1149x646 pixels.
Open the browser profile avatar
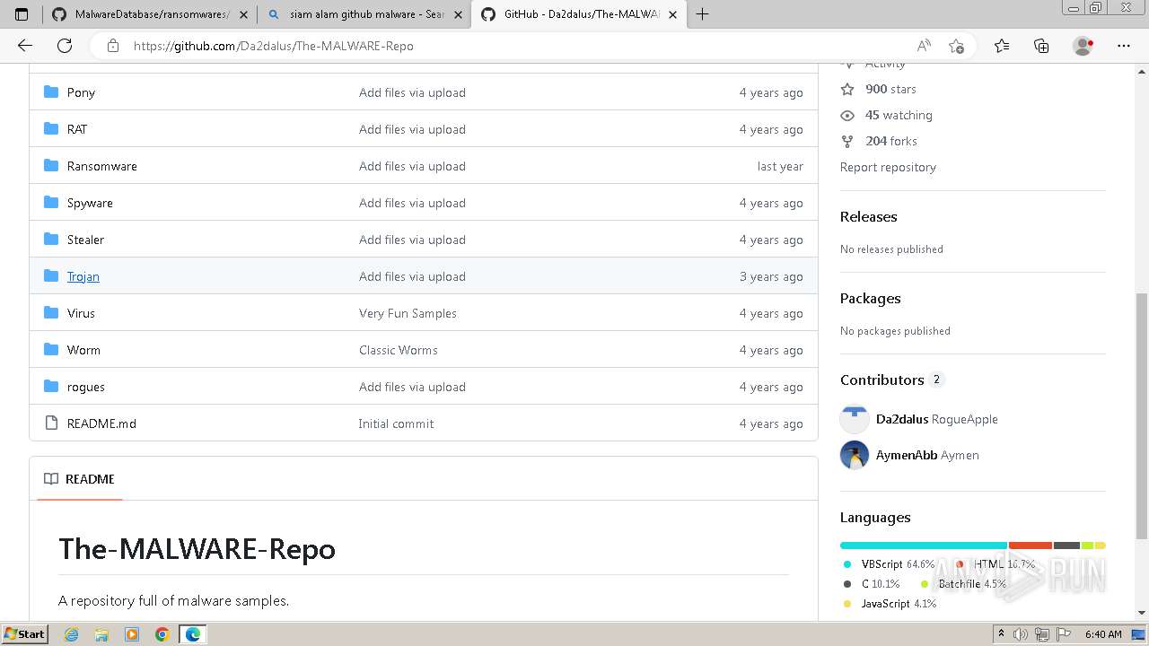(1083, 46)
